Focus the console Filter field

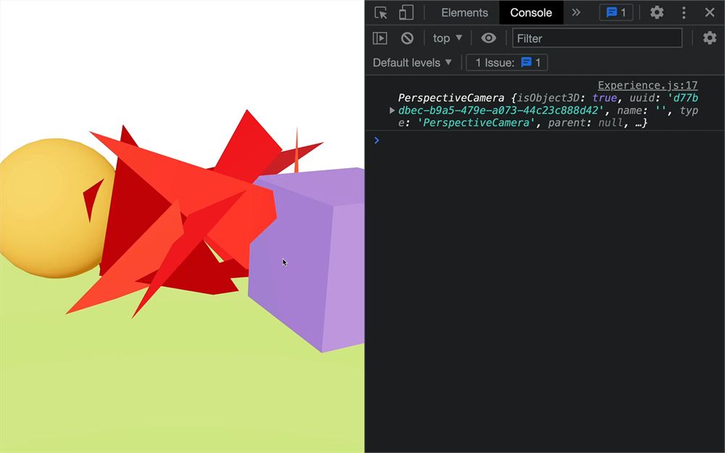coord(597,38)
